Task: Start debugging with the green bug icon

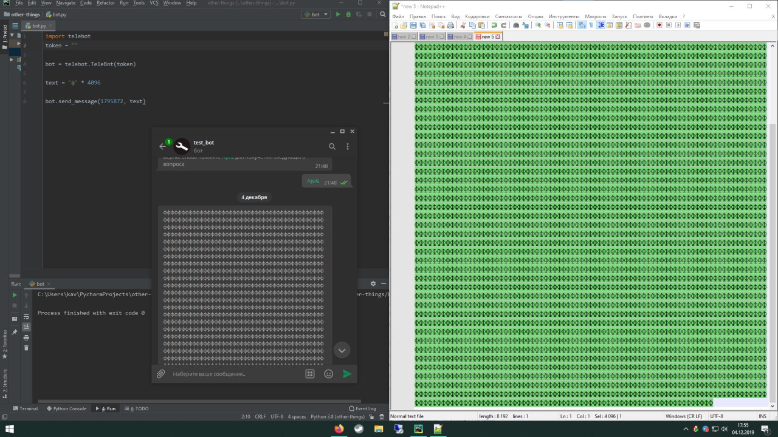Action: 348,14
